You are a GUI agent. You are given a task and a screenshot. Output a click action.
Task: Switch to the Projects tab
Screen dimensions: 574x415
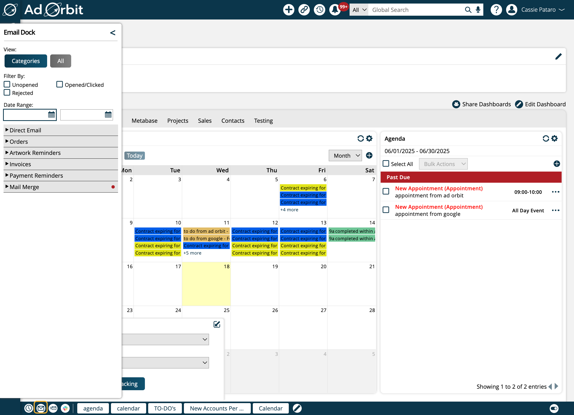point(178,121)
